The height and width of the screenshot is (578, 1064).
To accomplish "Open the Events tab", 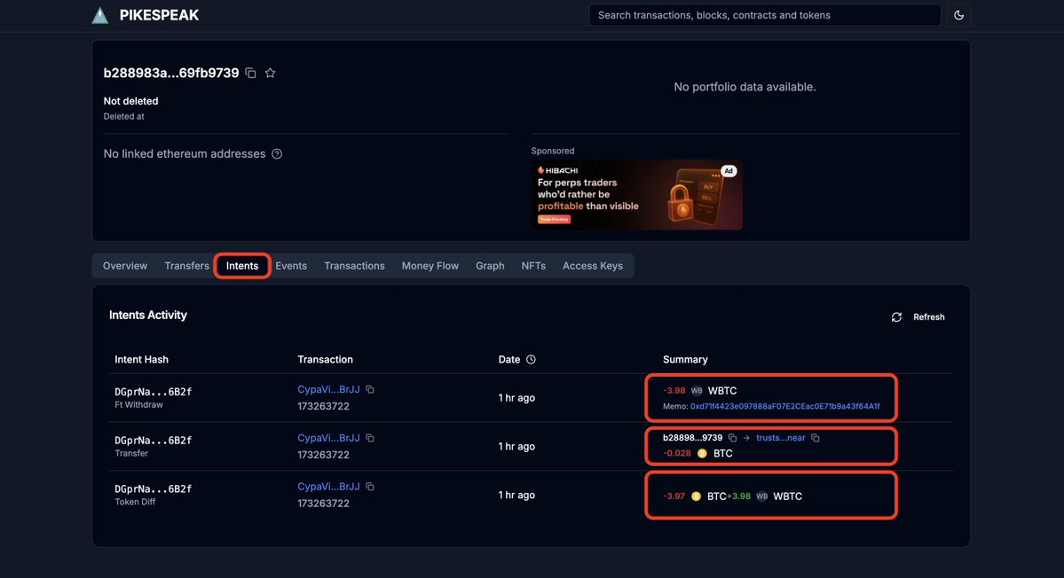I will 291,266.
